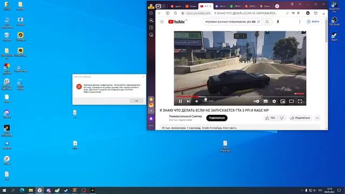Run the search with magnifier button
The image size is (345, 194).
pyautogui.click(x=267, y=22)
